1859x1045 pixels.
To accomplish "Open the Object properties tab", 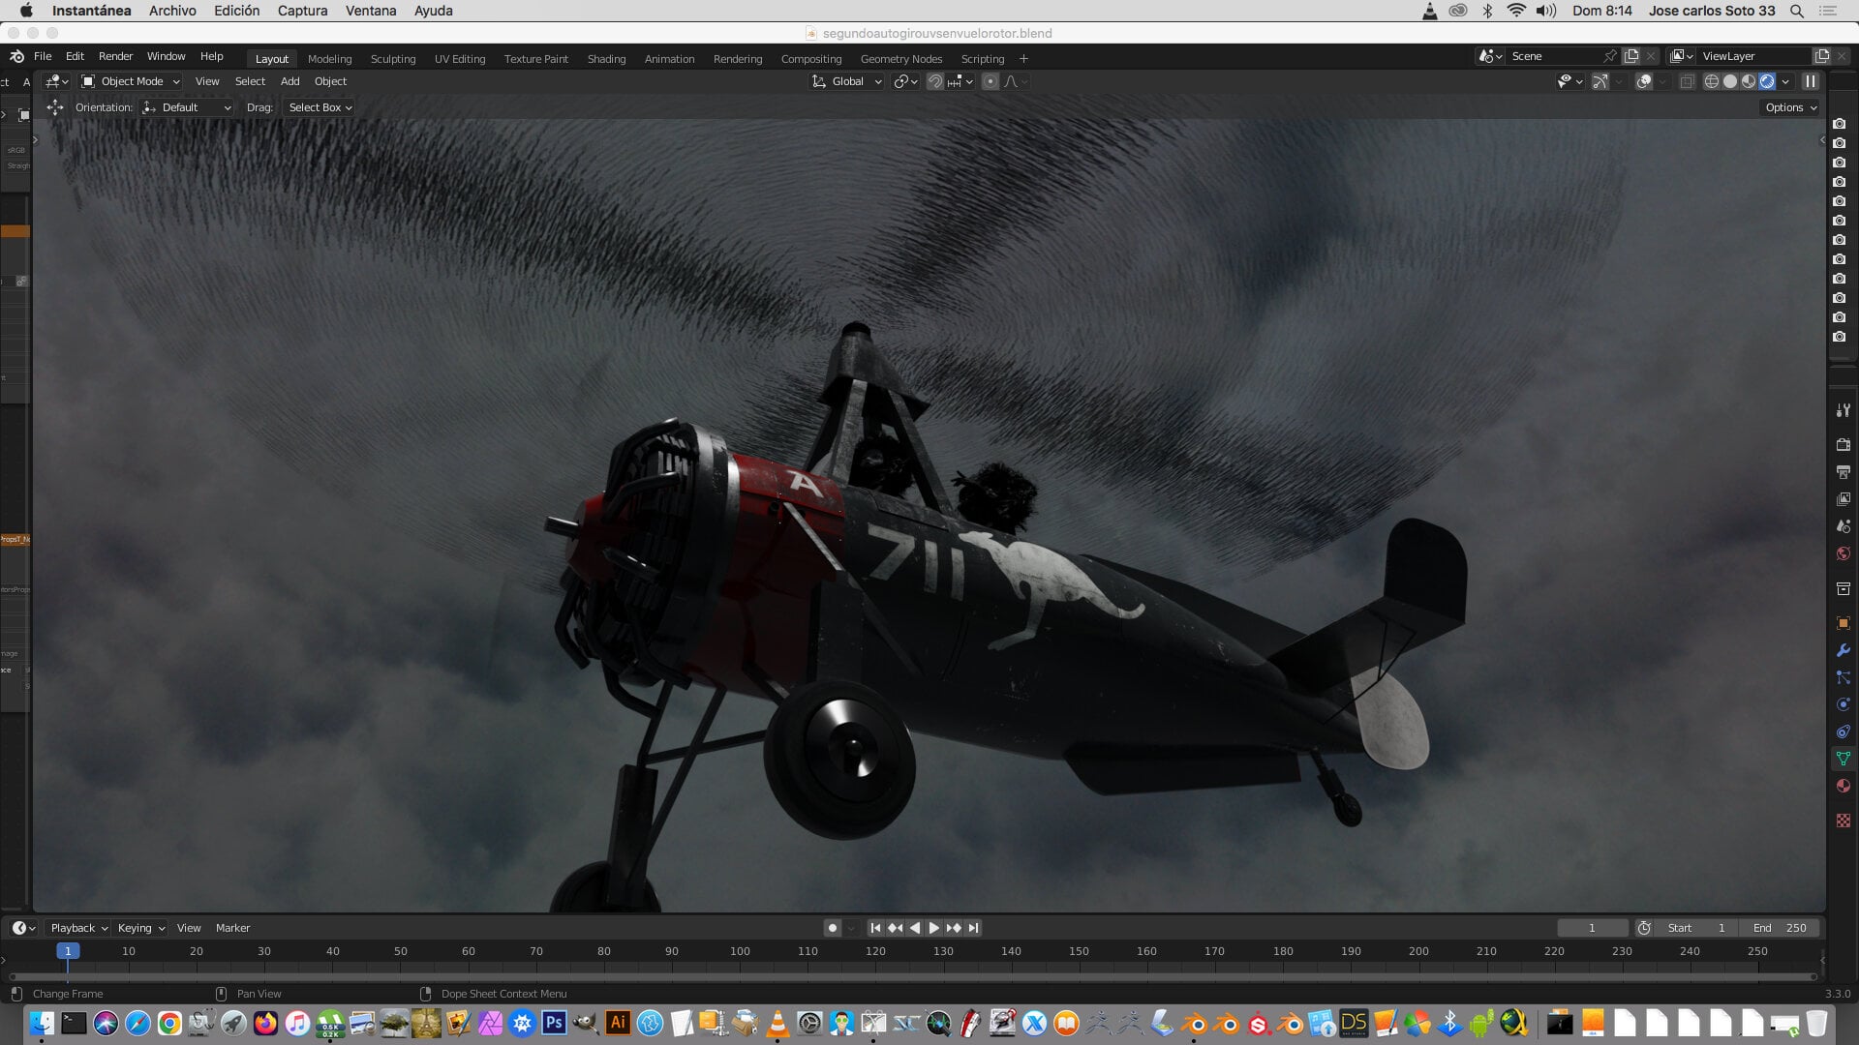I will pos(1843,623).
